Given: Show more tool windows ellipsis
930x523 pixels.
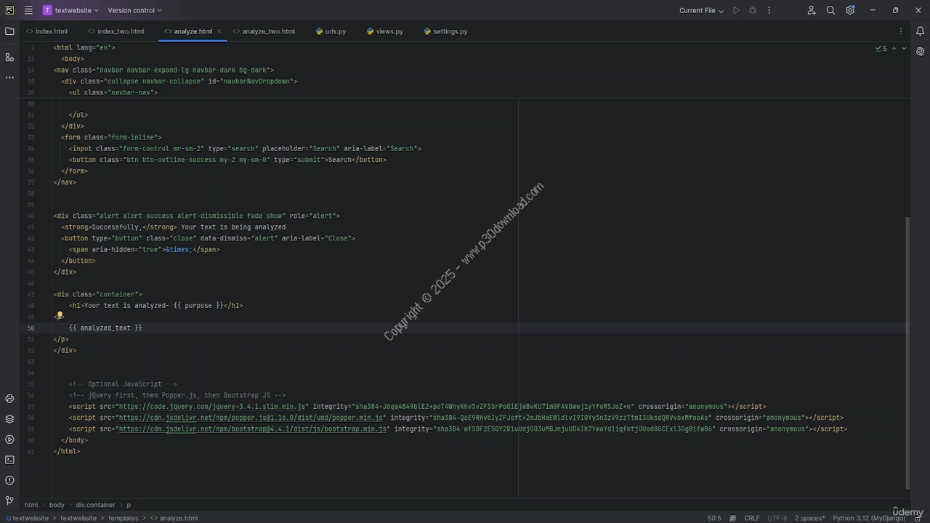Looking at the screenshot, I should point(9,77).
